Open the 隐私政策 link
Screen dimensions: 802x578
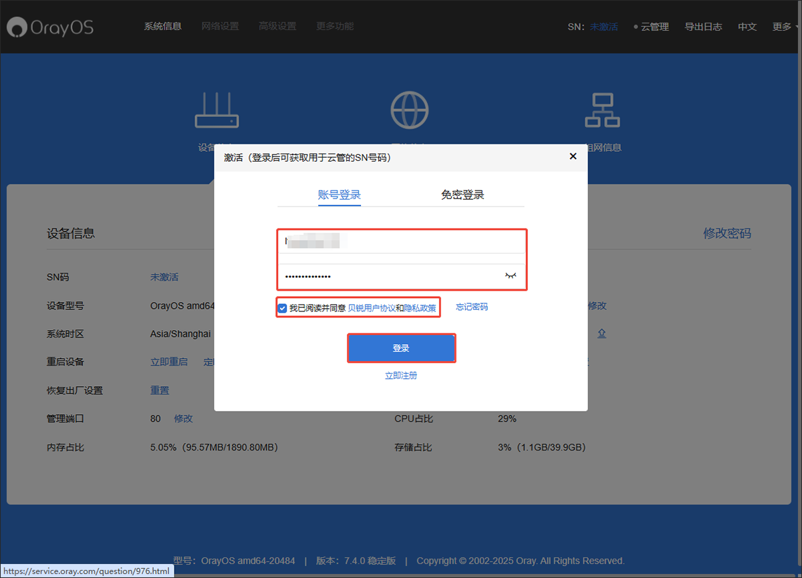click(420, 308)
